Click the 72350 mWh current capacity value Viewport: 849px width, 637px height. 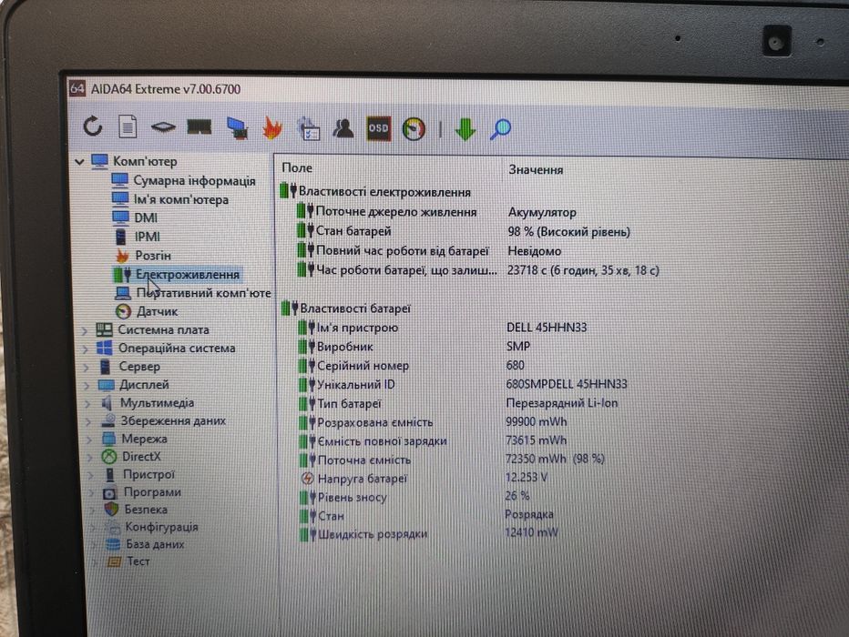[555, 459]
